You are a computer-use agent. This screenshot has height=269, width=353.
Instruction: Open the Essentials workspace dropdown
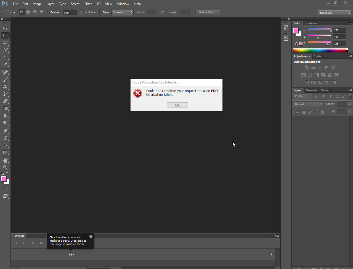(x=334, y=13)
